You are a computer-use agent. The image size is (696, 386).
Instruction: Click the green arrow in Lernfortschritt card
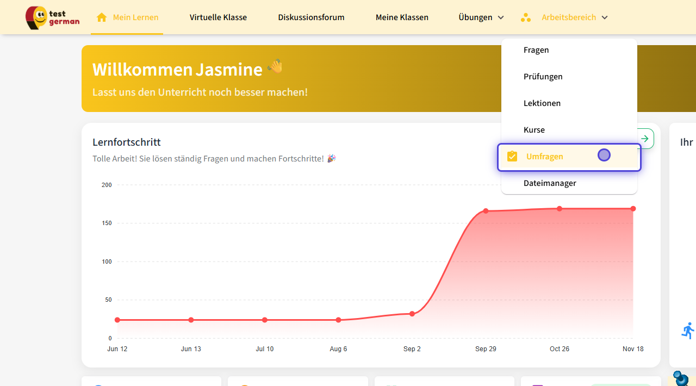coord(645,139)
